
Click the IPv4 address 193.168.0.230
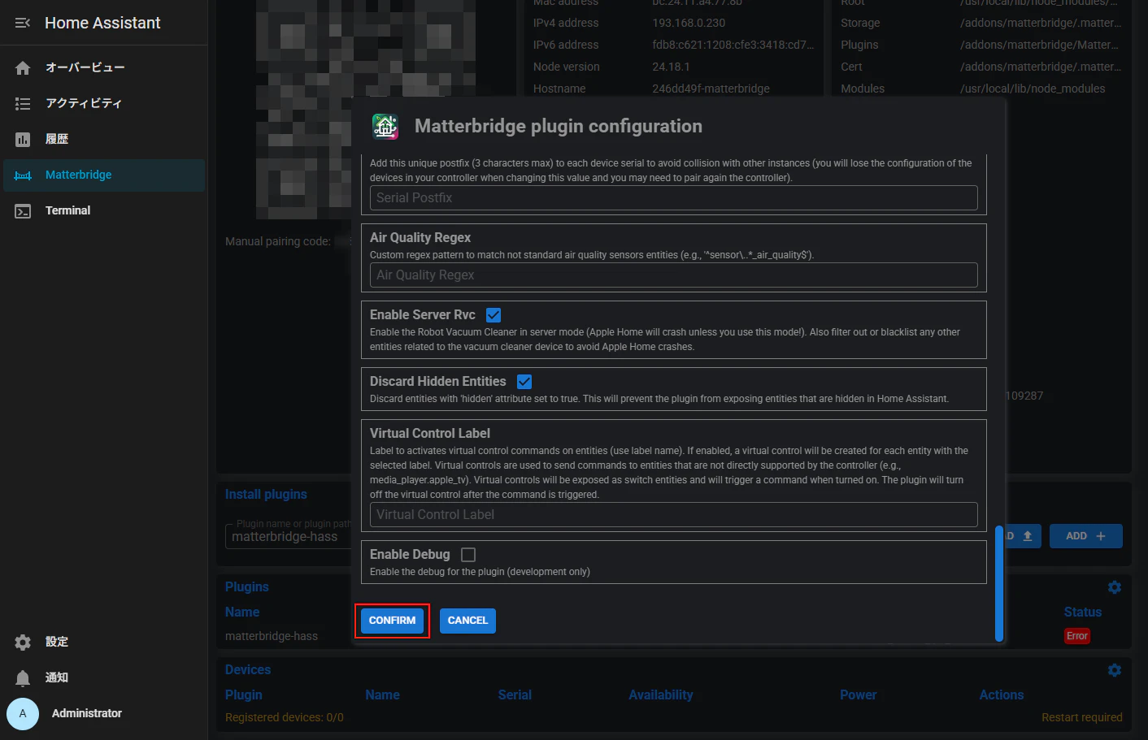[x=689, y=23]
